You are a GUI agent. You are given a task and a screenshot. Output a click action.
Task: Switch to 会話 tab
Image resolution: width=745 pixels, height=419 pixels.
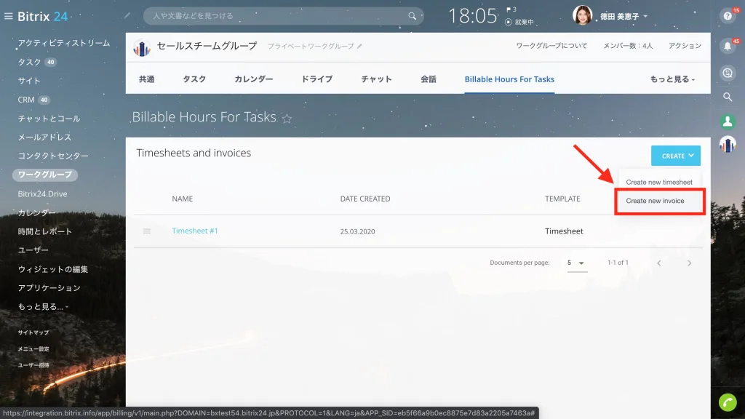(428, 79)
